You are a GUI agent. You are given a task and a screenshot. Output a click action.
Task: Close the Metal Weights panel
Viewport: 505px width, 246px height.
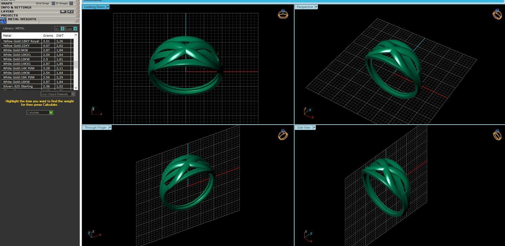(77, 20)
